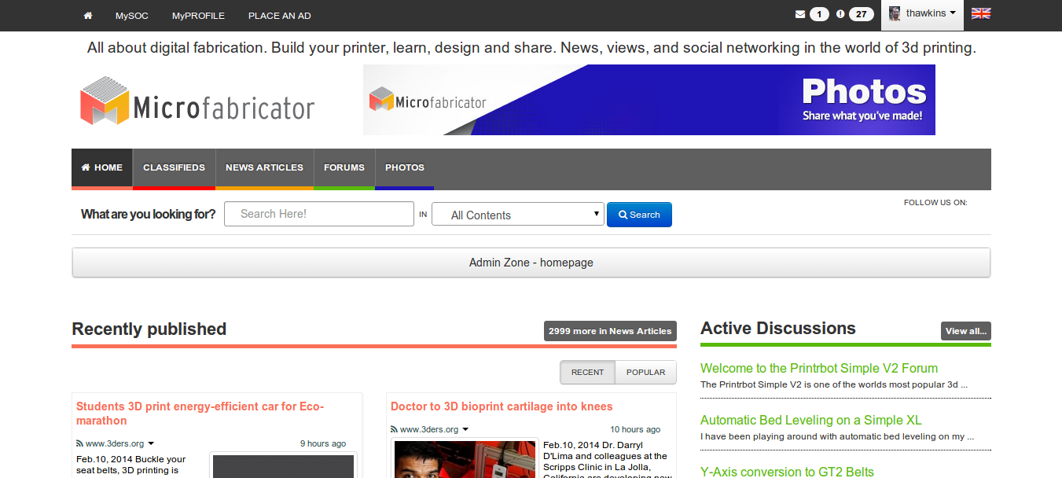This screenshot has width=1062, height=478.
Task: Click the message count badge 1
Action: tap(820, 14)
